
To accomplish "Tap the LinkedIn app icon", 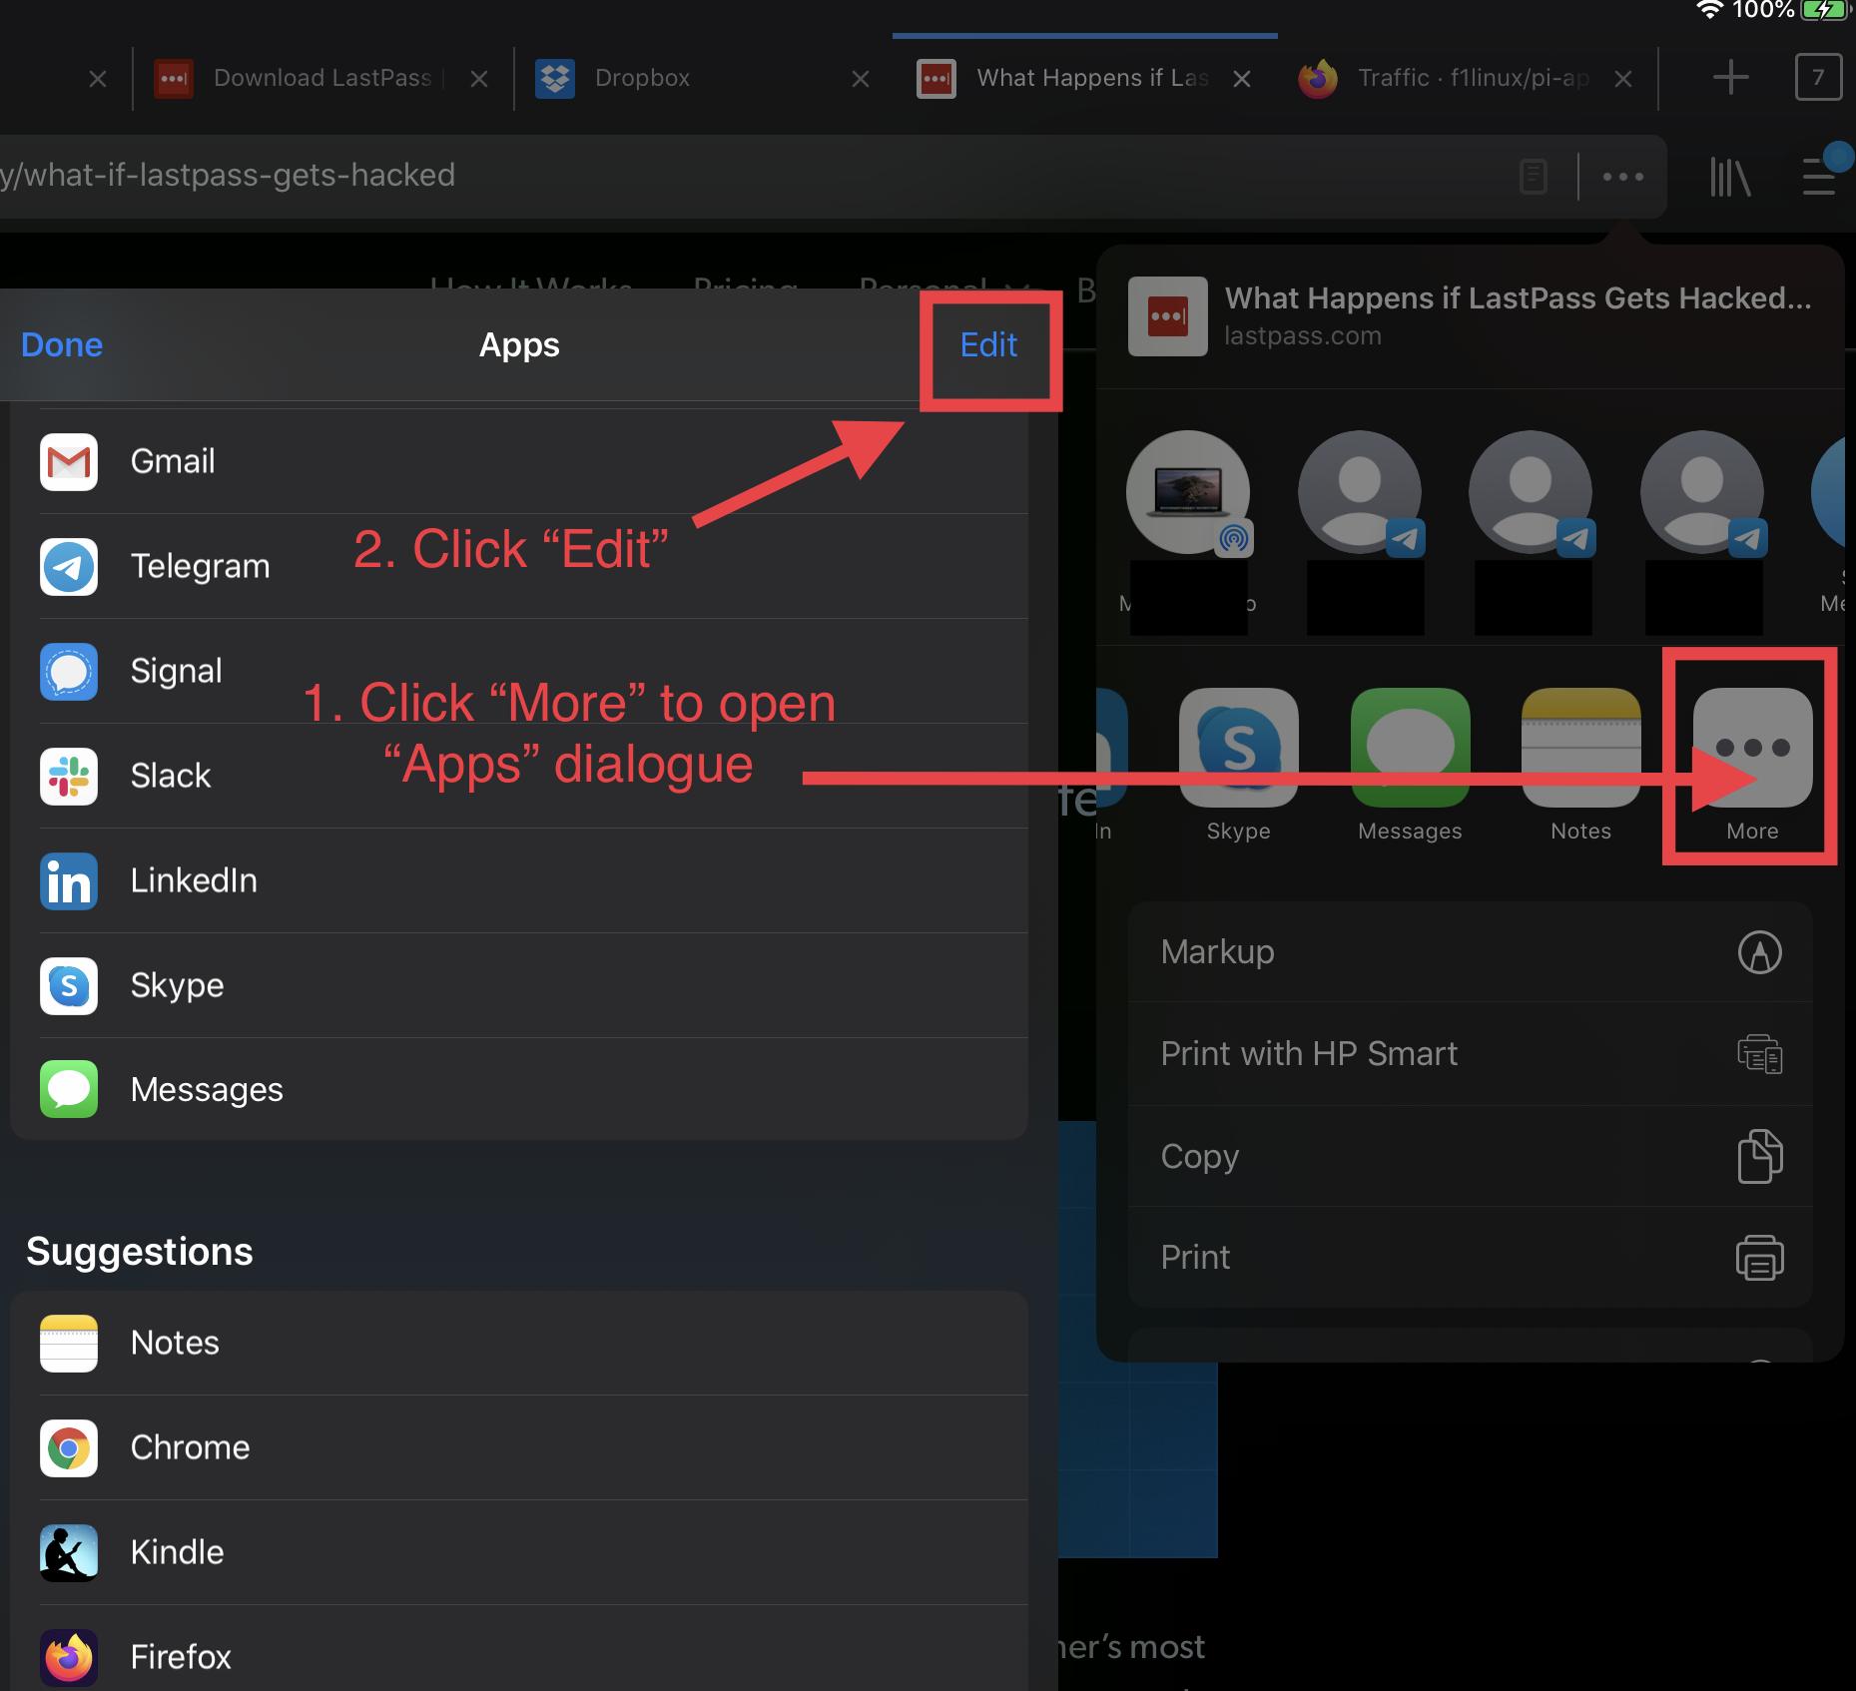I will pyautogui.click(x=69, y=881).
